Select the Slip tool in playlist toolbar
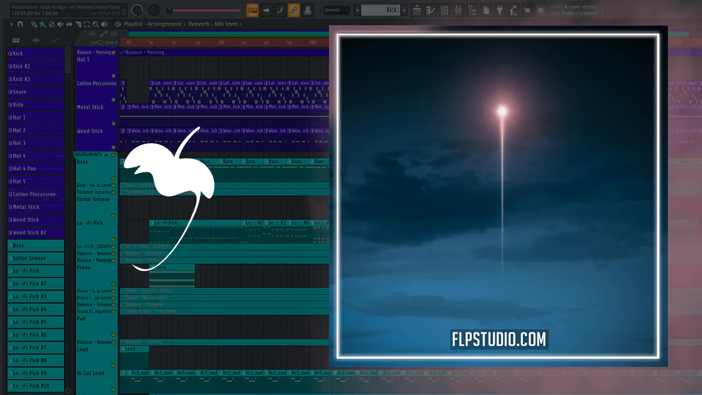Viewport: 702px width, 395px height. [x=69, y=24]
